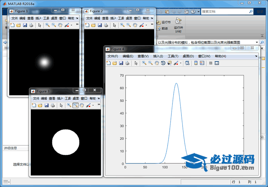Open 帮助(H) menu in Figure 4
Image resolution: width=268 pixels, height=187 pixels.
[x=220, y=56]
